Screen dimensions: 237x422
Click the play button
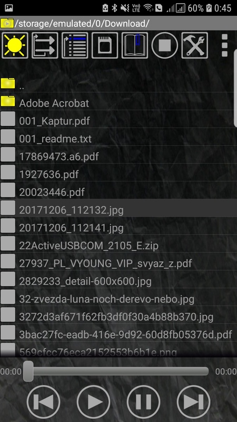tap(94, 402)
